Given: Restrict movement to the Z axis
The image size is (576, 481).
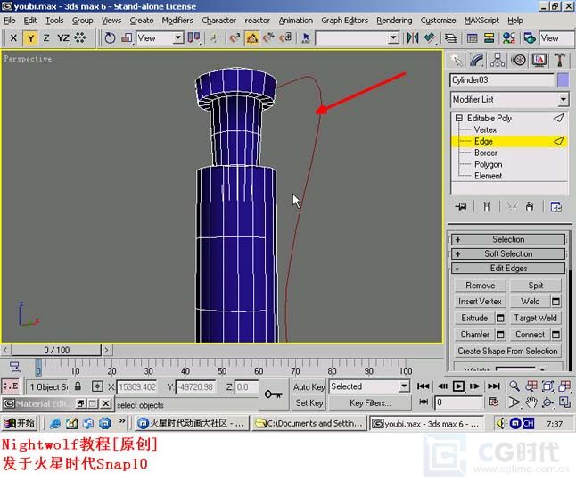Looking at the screenshot, I should coord(46,37).
